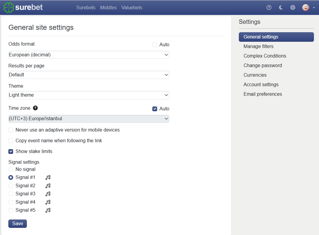
Task: Uncheck the Show stake limits checkbox
Action: (x=11, y=151)
